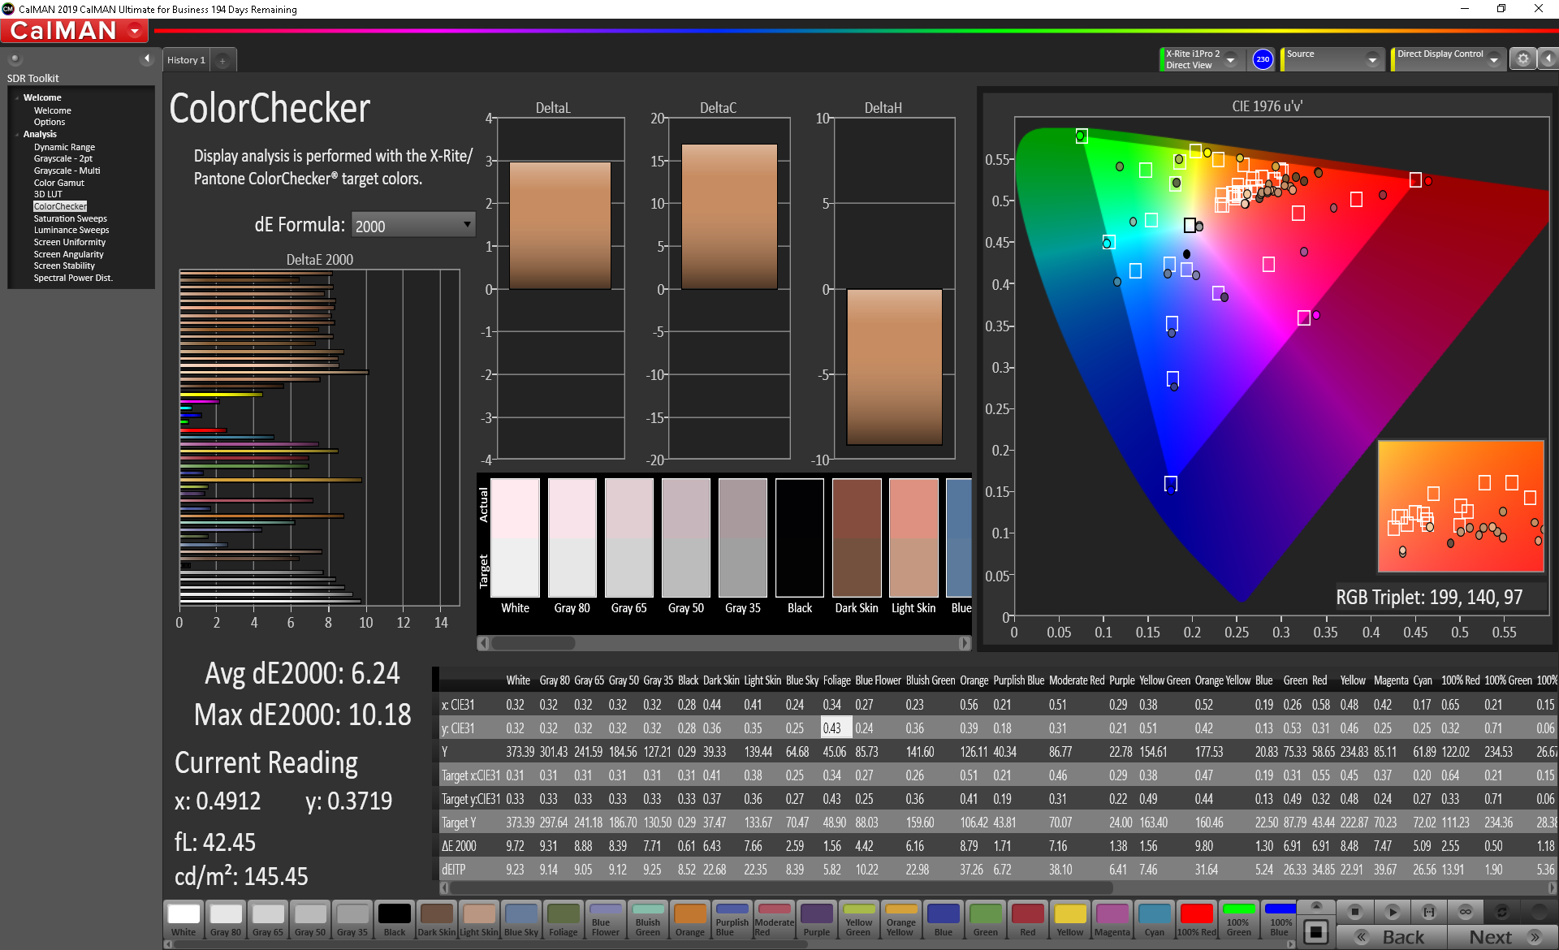
Task: Click the blue 230 meter timer icon
Action: tap(1263, 59)
